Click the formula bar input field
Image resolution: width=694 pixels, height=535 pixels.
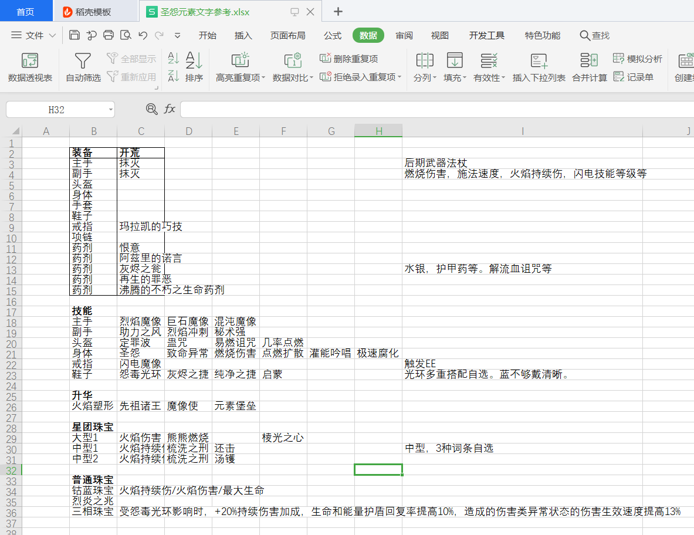[434, 109]
